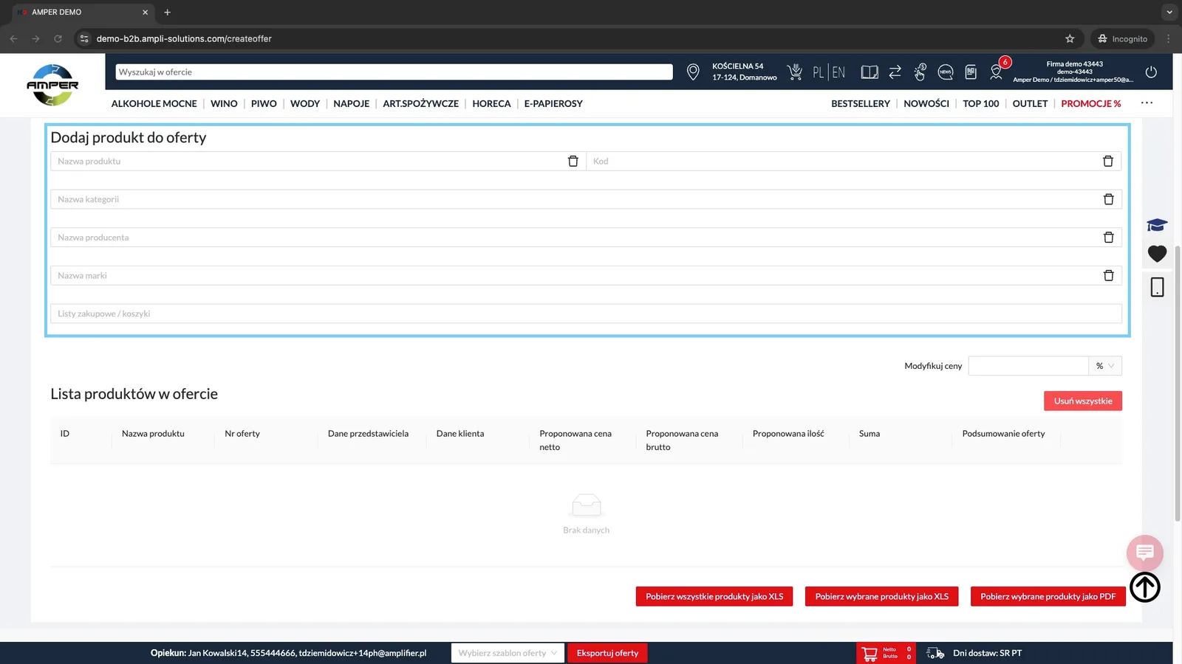Click Pobierz wybrane produkty jako PDF
1182x664 pixels.
coord(1048,596)
